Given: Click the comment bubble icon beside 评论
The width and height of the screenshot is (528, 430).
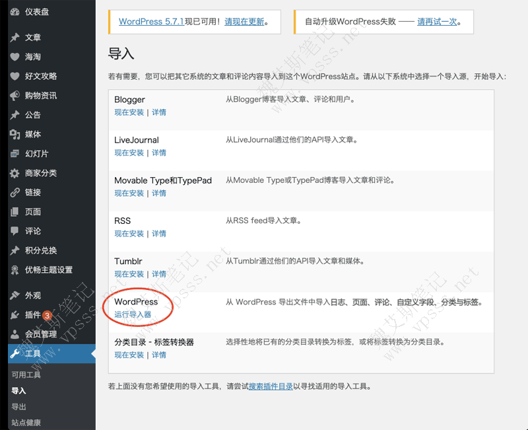Looking at the screenshot, I should [15, 231].
